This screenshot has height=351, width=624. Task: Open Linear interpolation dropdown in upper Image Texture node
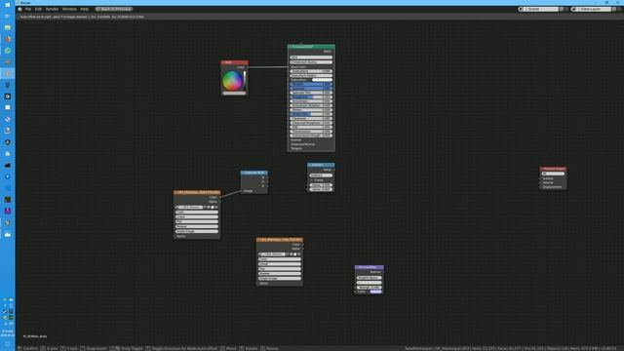(197, 216)
